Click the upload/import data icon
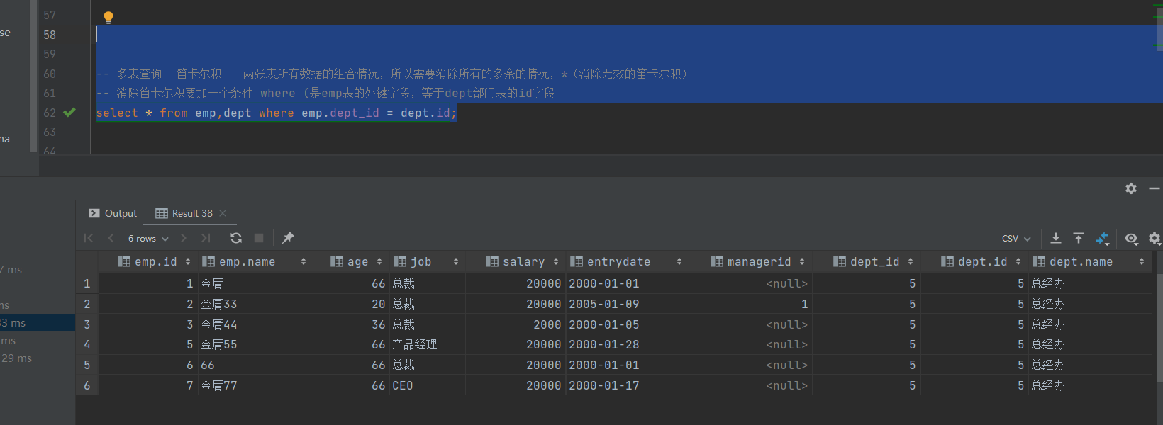 (x=1079, y=239)
